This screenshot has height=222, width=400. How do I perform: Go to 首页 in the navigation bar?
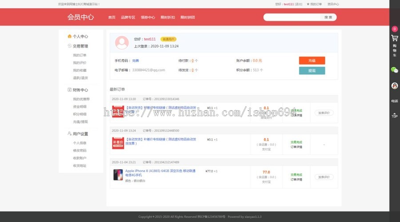[x=112, y=17]
